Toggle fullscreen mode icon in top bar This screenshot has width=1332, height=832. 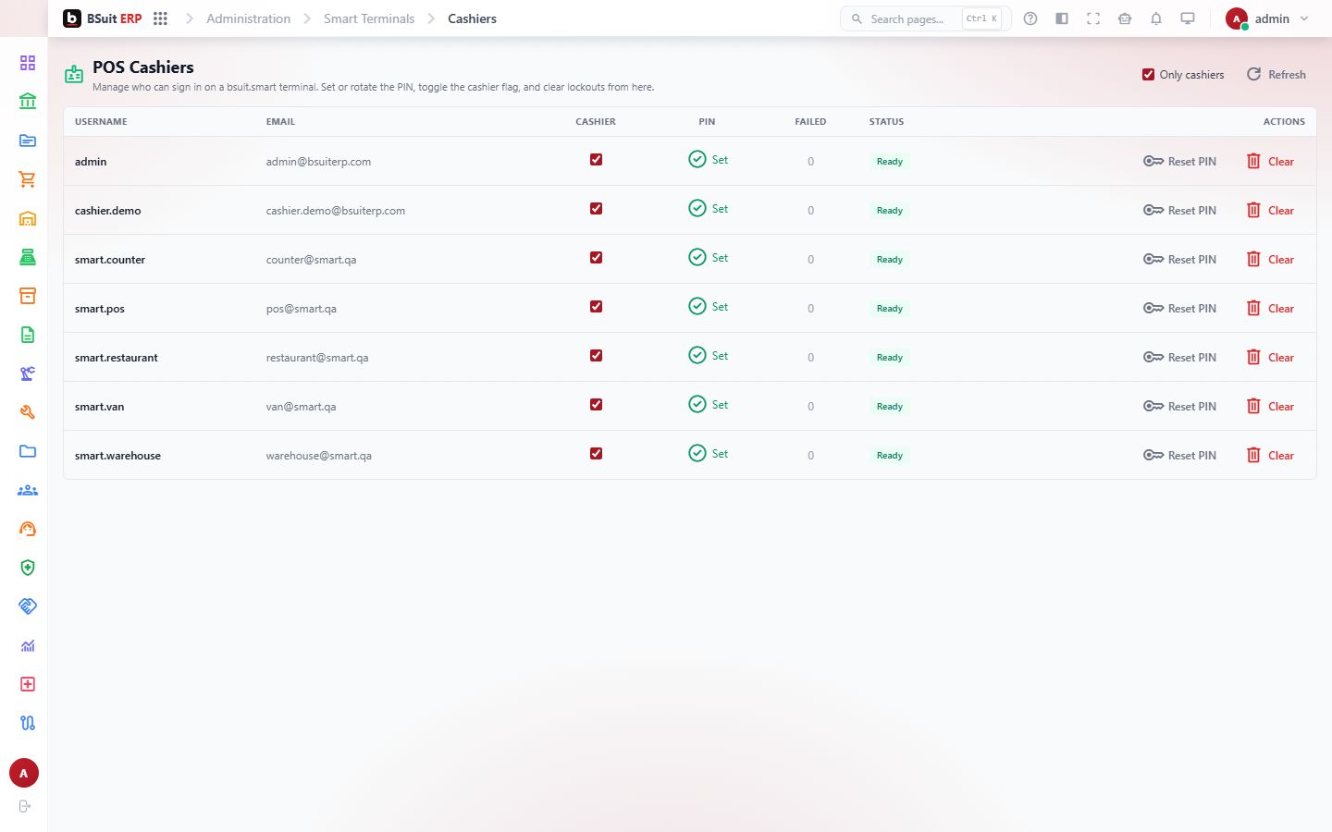(x=1093, y=18)
